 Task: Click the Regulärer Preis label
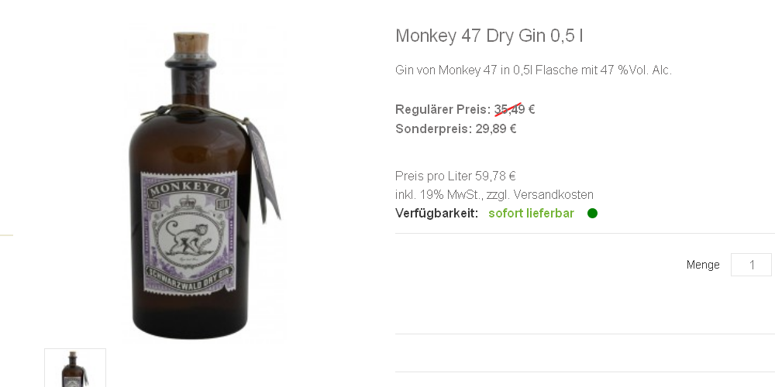[443, 109]
